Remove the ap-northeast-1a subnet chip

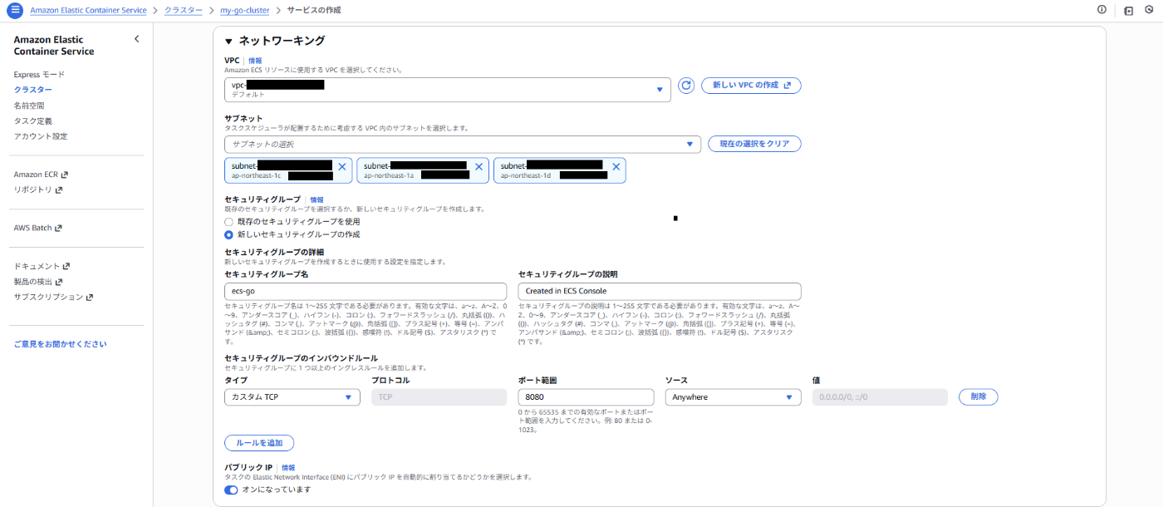(478, 166)
